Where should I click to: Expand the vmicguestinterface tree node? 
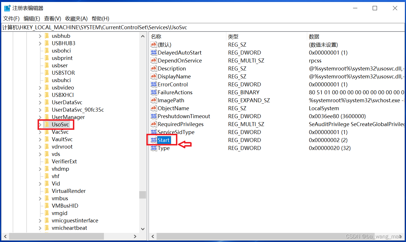(40, 221)
